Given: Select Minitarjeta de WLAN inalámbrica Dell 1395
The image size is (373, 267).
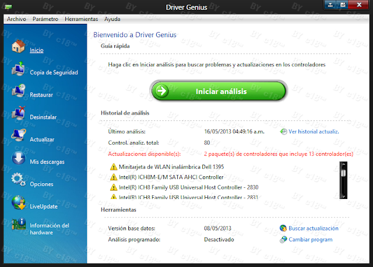Looking at the screenshot, I should 171,167.
